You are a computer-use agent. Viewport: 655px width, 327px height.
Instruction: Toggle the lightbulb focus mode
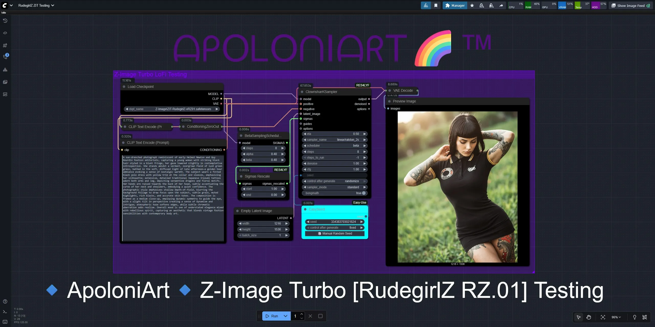click(635, 317)
